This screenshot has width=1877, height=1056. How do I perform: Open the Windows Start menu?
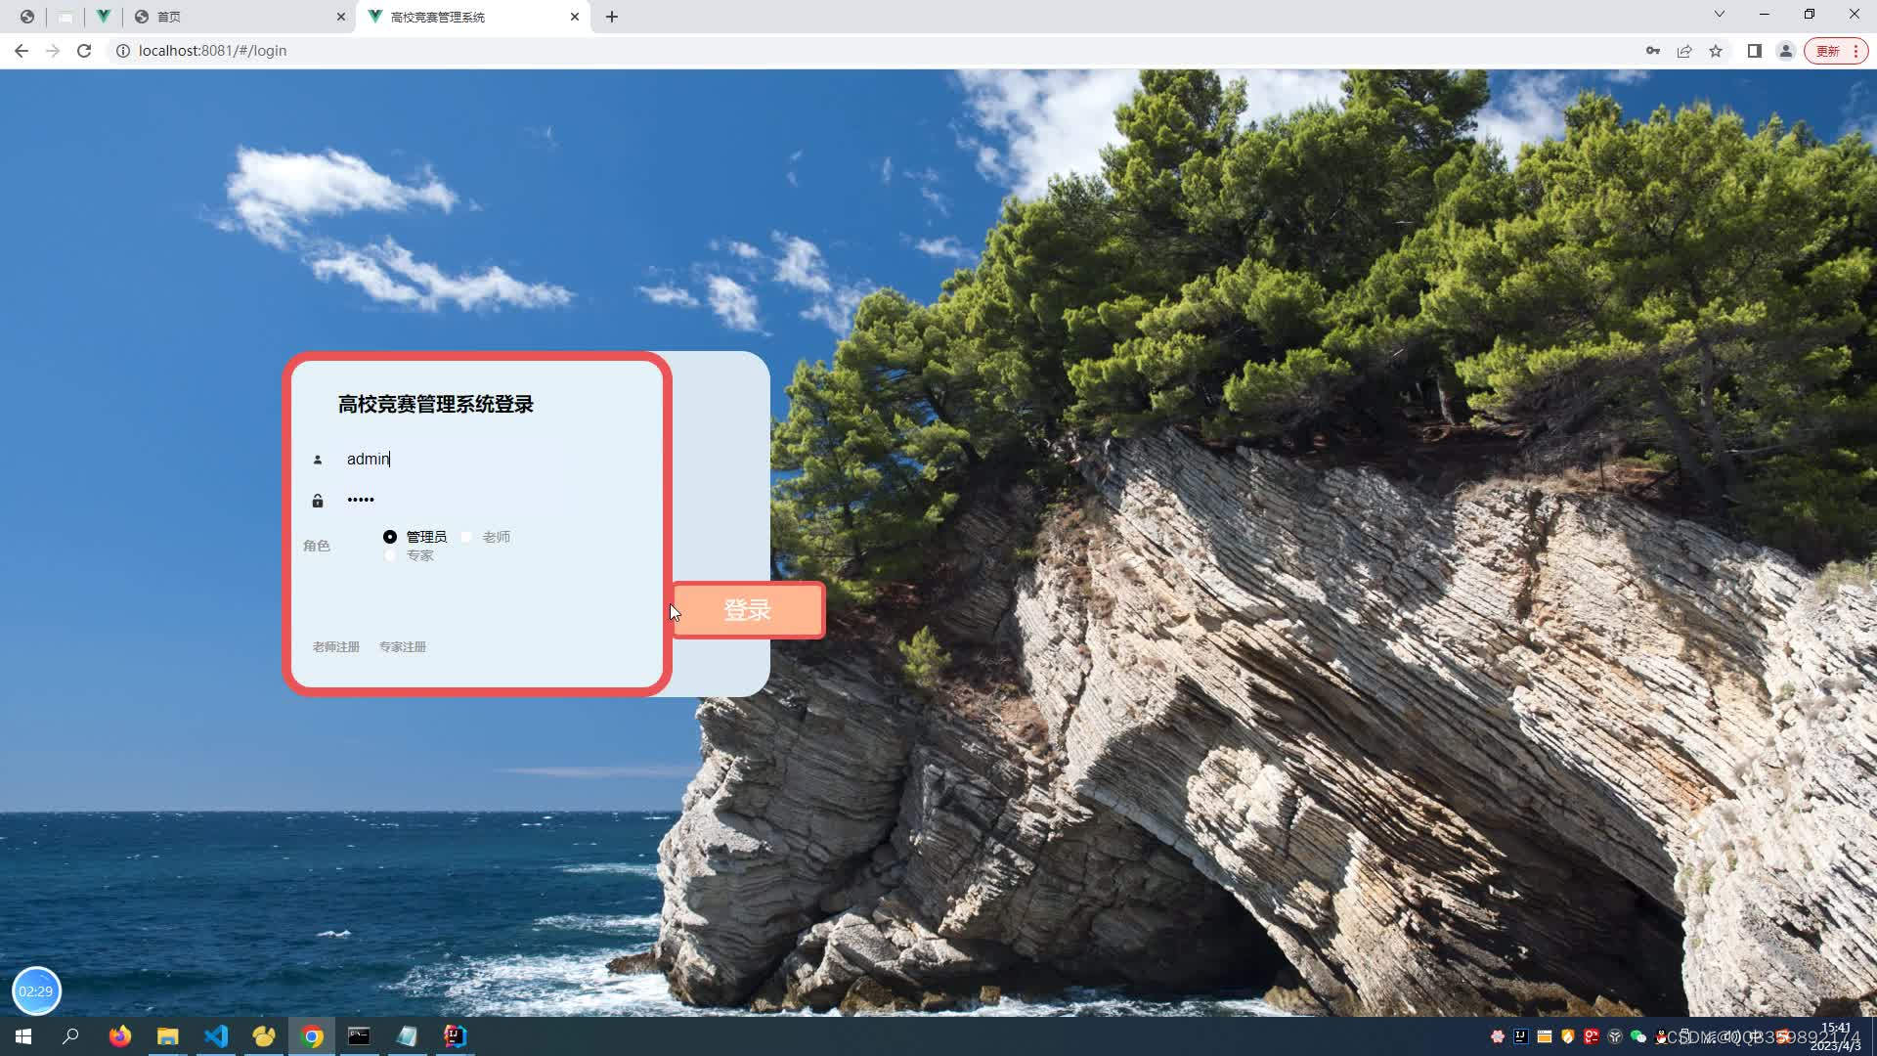(23, 1036)
